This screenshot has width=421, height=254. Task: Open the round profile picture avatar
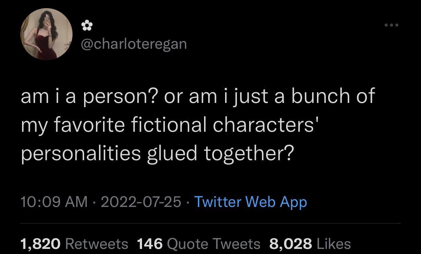(x=46, y=34)
